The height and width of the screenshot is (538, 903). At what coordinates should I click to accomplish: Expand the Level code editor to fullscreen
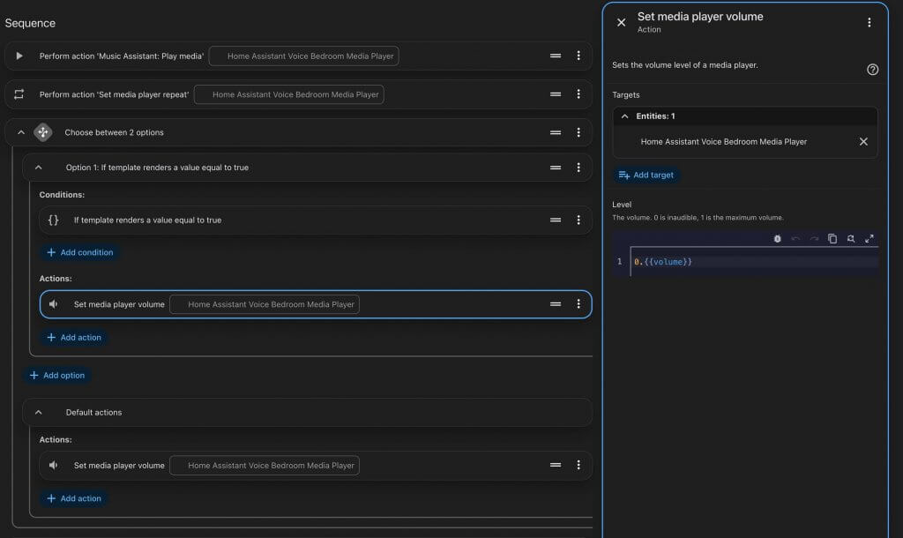pyautogui.click(x=869, y=238)
